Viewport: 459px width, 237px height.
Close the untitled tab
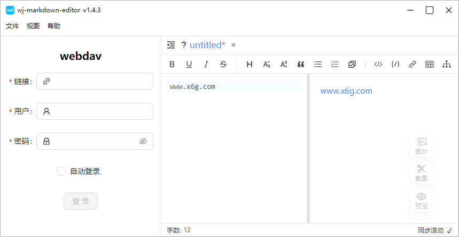coord(234,45)
